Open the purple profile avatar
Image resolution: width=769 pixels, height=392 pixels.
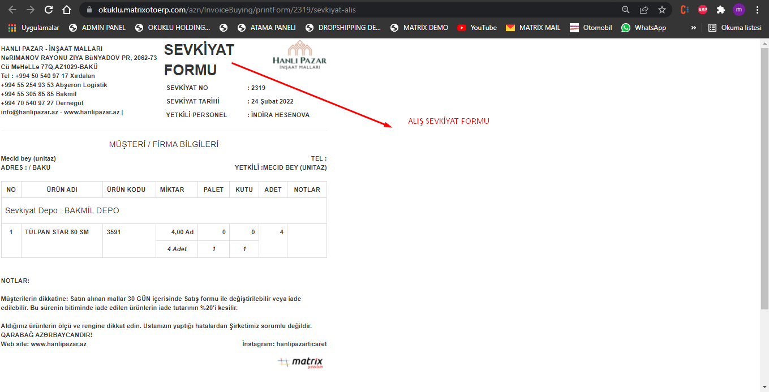click(x=738, y=10)
